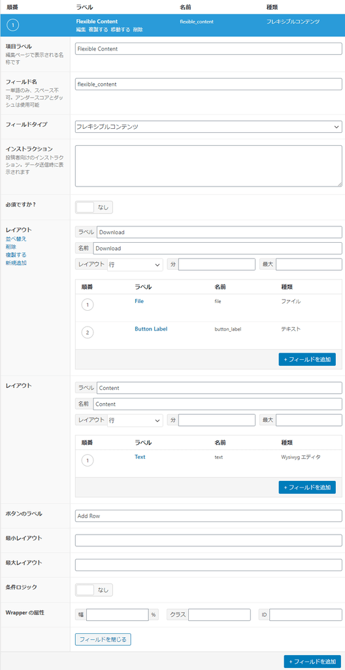Click the Flexible Content title in header row
The width and height of the screenshot is (345, 670).
point(97,22)
